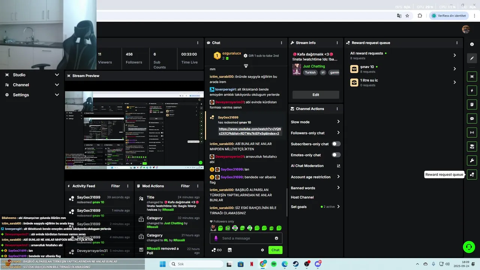The height and width of the screenshot is (270, 480).
Task: Enable Emotes-only chat toggle
Action: (x=336, y=155)
